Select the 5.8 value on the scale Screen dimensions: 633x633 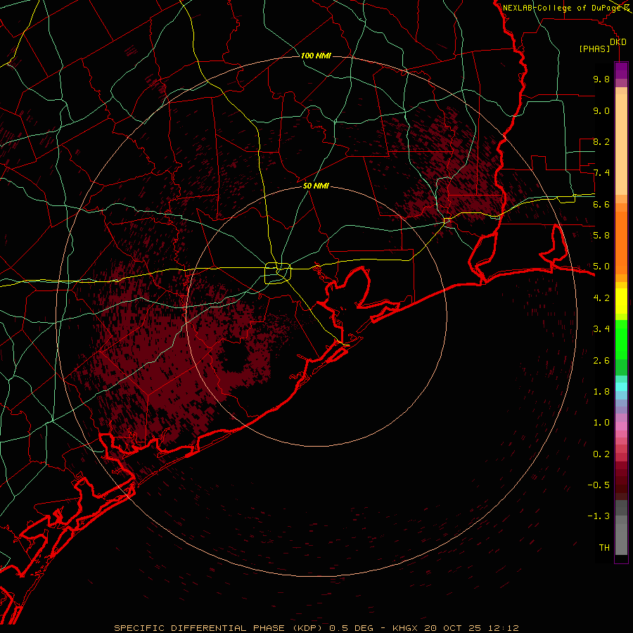click(601, 236)
